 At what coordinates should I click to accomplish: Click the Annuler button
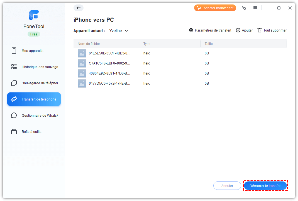click(227, 186)
